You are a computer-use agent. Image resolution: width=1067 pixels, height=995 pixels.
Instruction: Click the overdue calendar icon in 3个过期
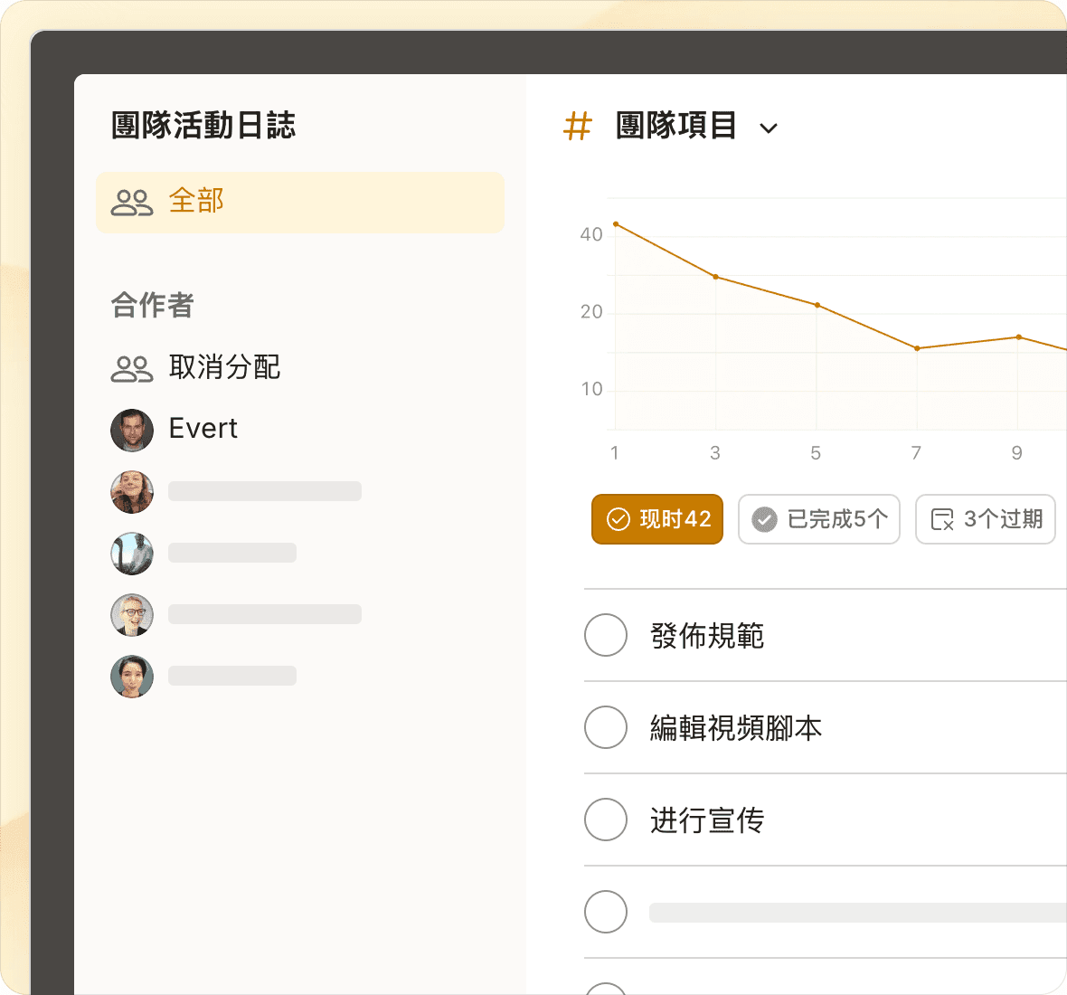942,519
